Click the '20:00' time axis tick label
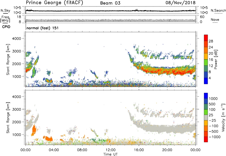 click(167, 150)
